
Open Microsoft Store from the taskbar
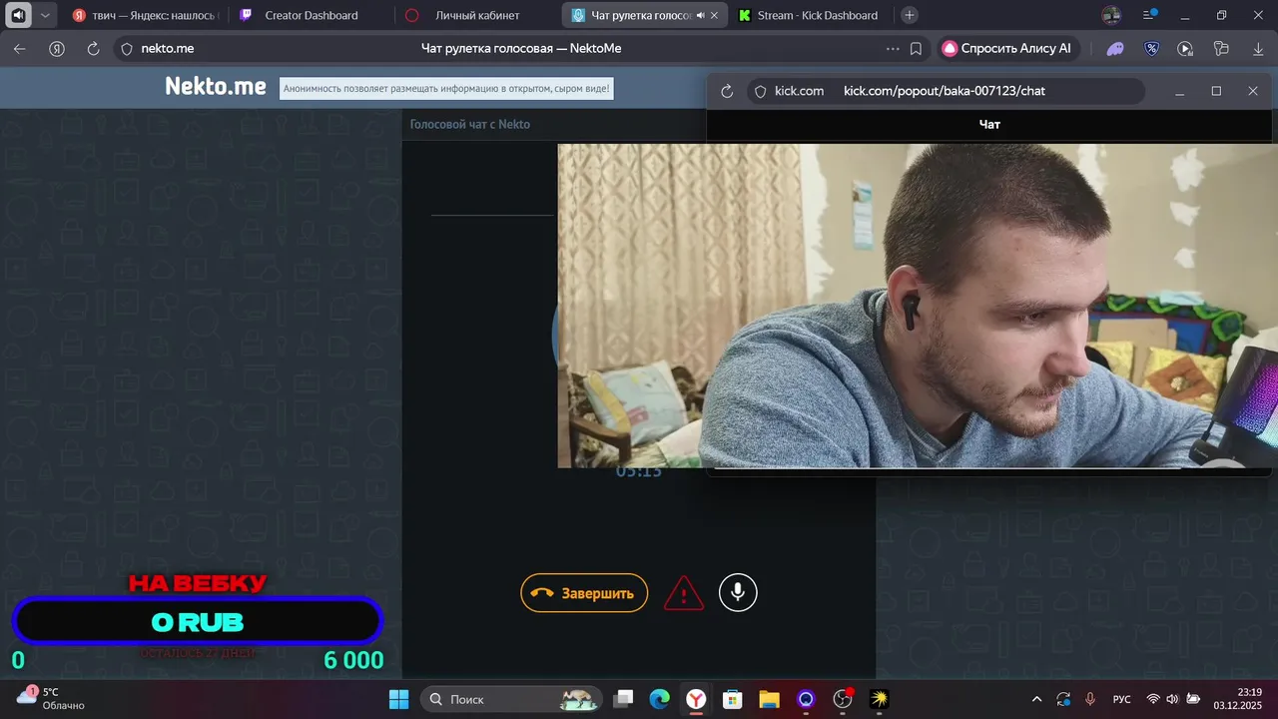732,699
